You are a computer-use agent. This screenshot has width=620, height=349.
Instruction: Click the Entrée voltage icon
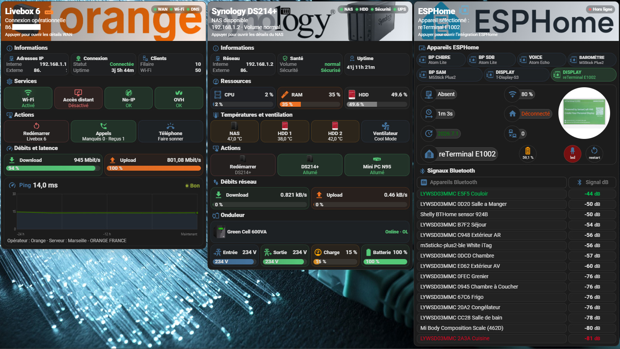click(217, 252)
